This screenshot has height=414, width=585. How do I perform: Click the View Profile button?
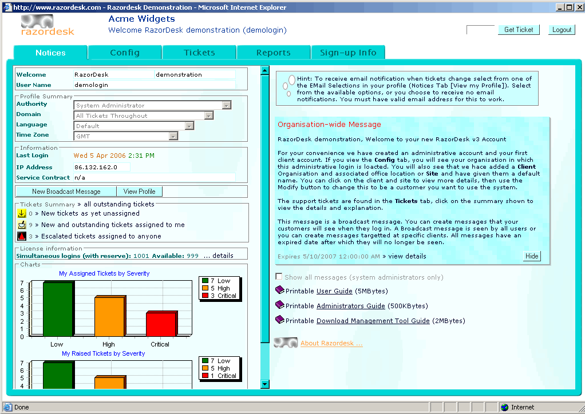point(140,192)
